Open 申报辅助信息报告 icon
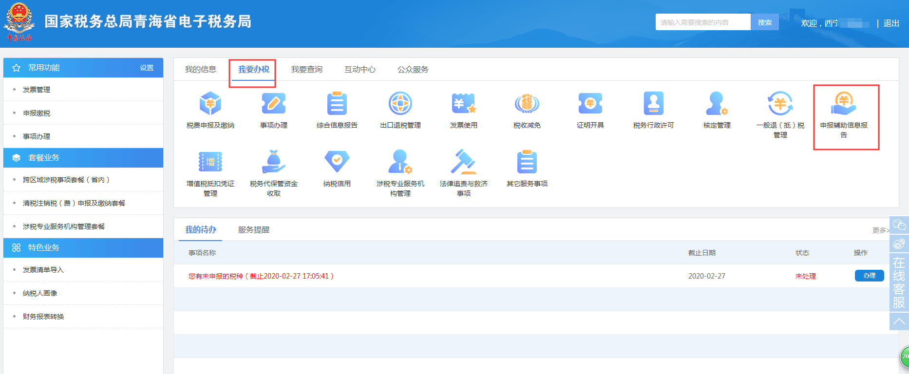 (844, 103)
